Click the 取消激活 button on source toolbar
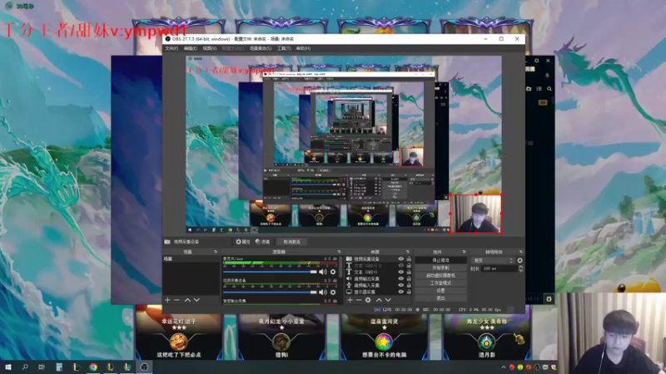The width and height of the screenshot is (666, 374). click(x=292, y=242)
